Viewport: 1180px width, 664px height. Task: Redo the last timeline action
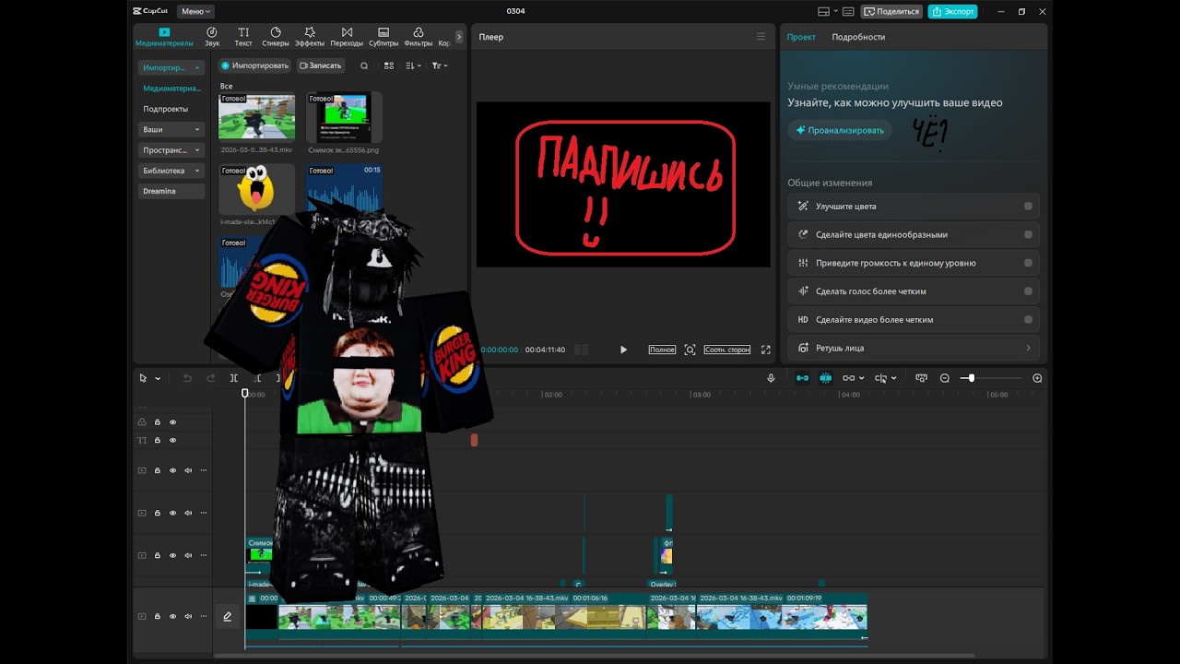point(211,378)
